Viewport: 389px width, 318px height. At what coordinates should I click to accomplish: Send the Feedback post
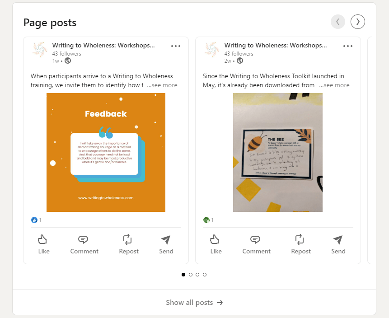(x=166, y=244)
